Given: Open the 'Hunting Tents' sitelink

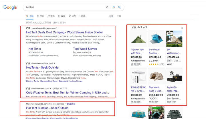Looking at the screenshot, I should (x=32, y=81).
